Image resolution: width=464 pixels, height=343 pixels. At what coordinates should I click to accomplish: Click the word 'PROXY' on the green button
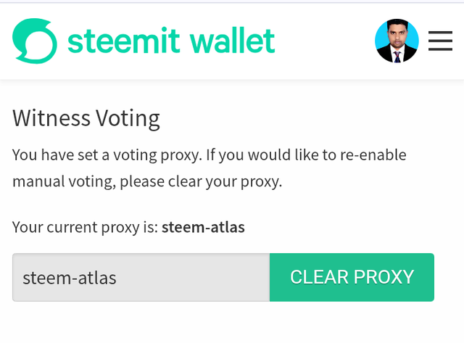pos(384,277)
